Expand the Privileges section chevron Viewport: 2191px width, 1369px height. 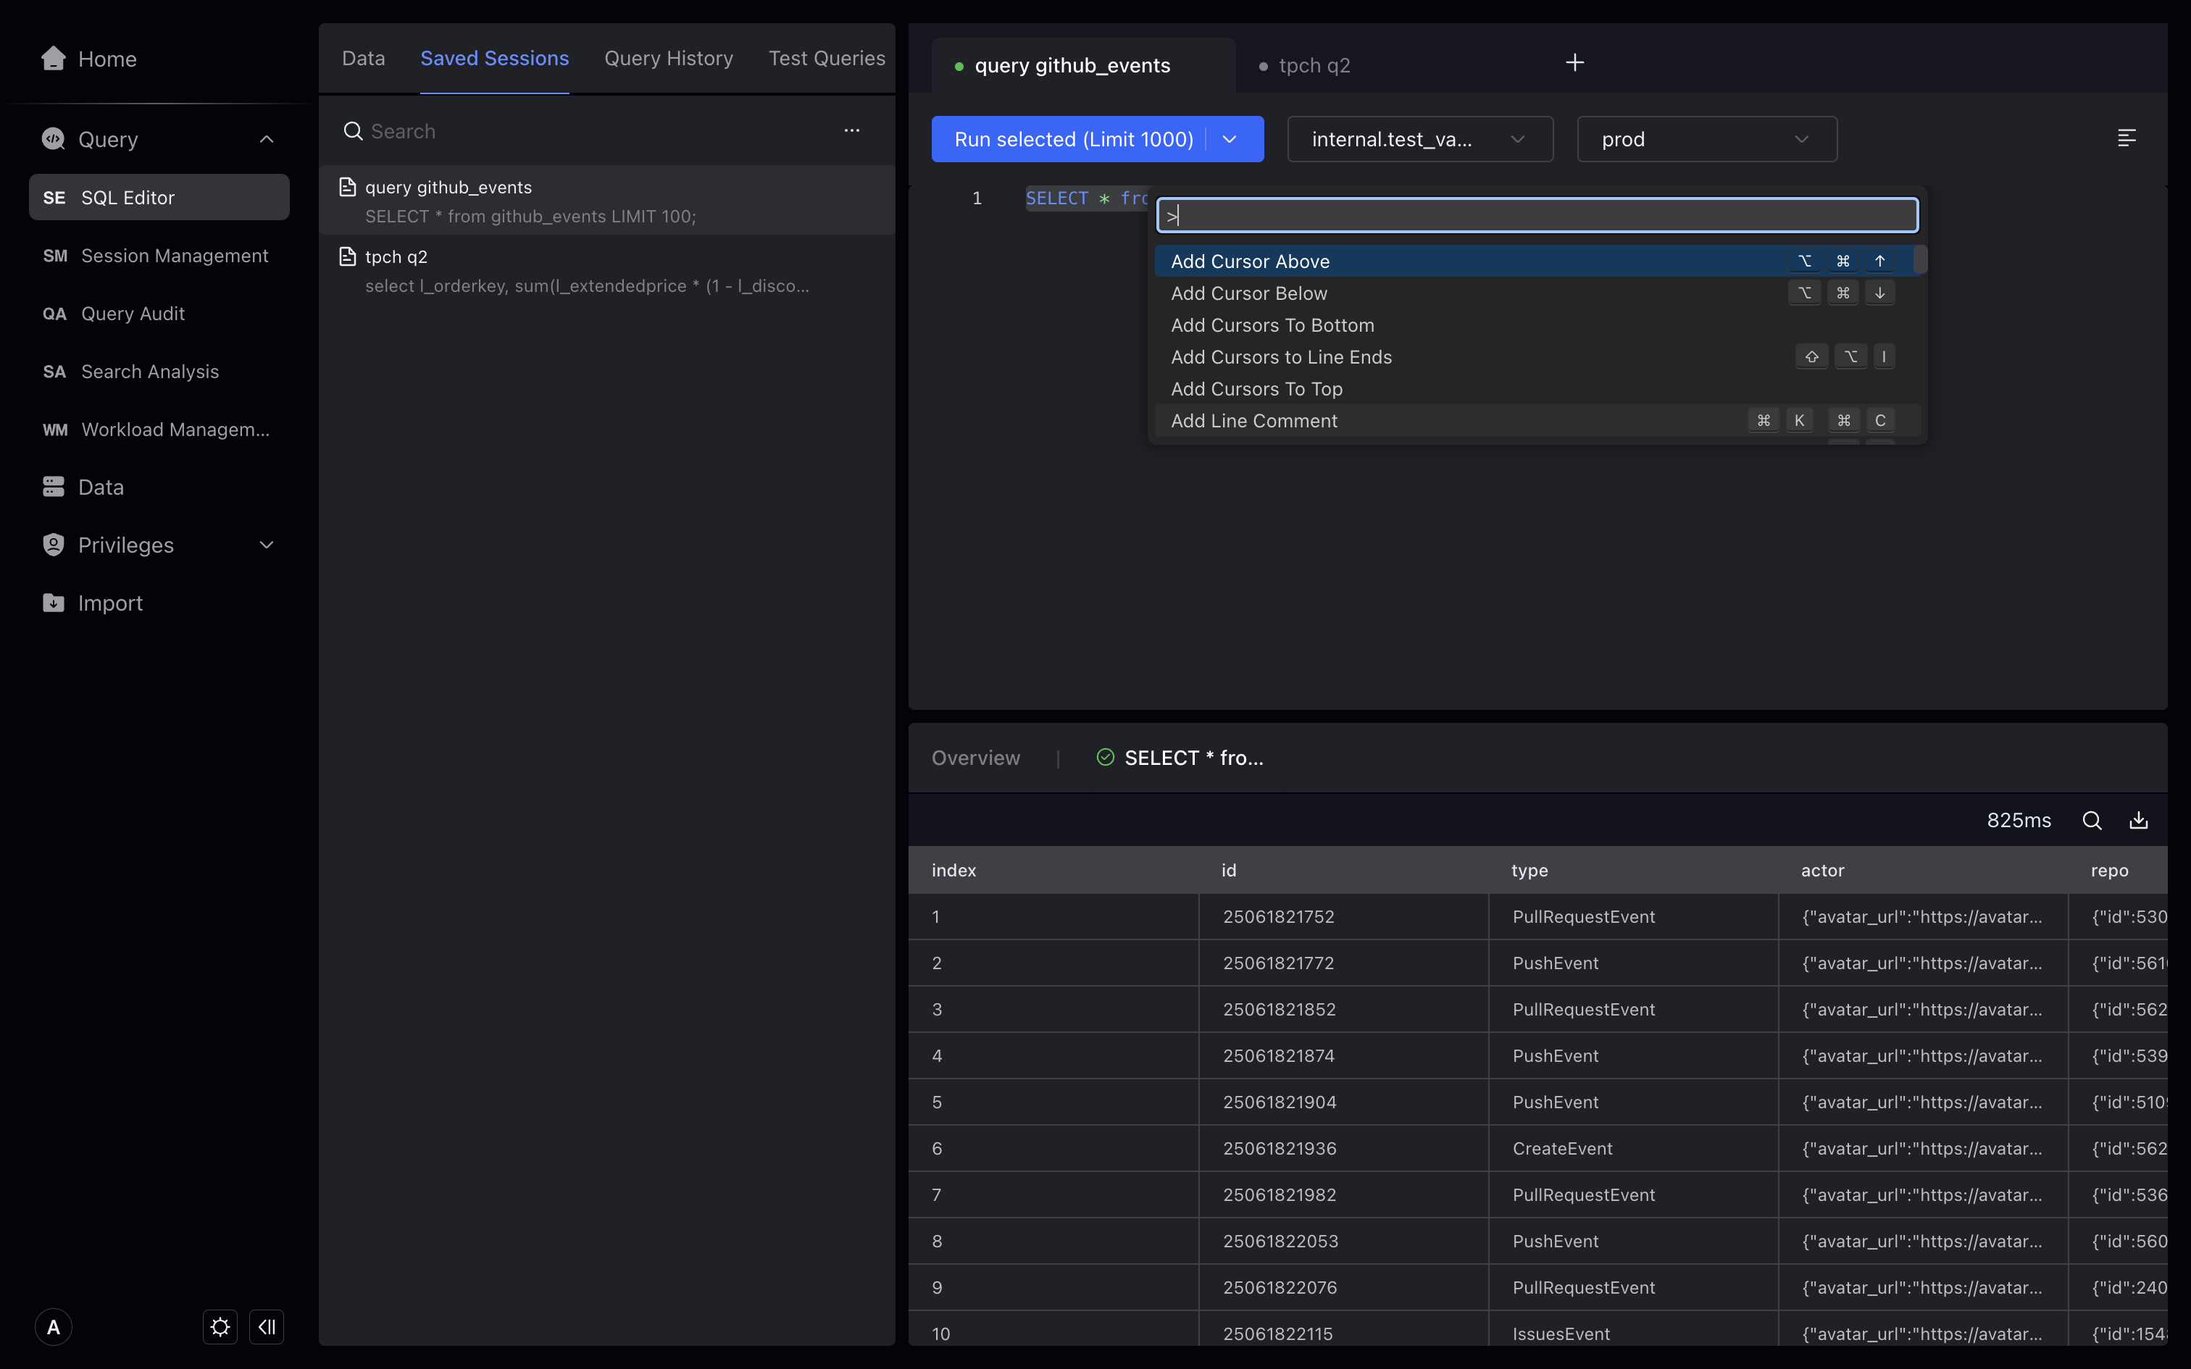tap(266, 545)
